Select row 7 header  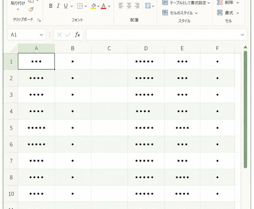pos(11,161)
